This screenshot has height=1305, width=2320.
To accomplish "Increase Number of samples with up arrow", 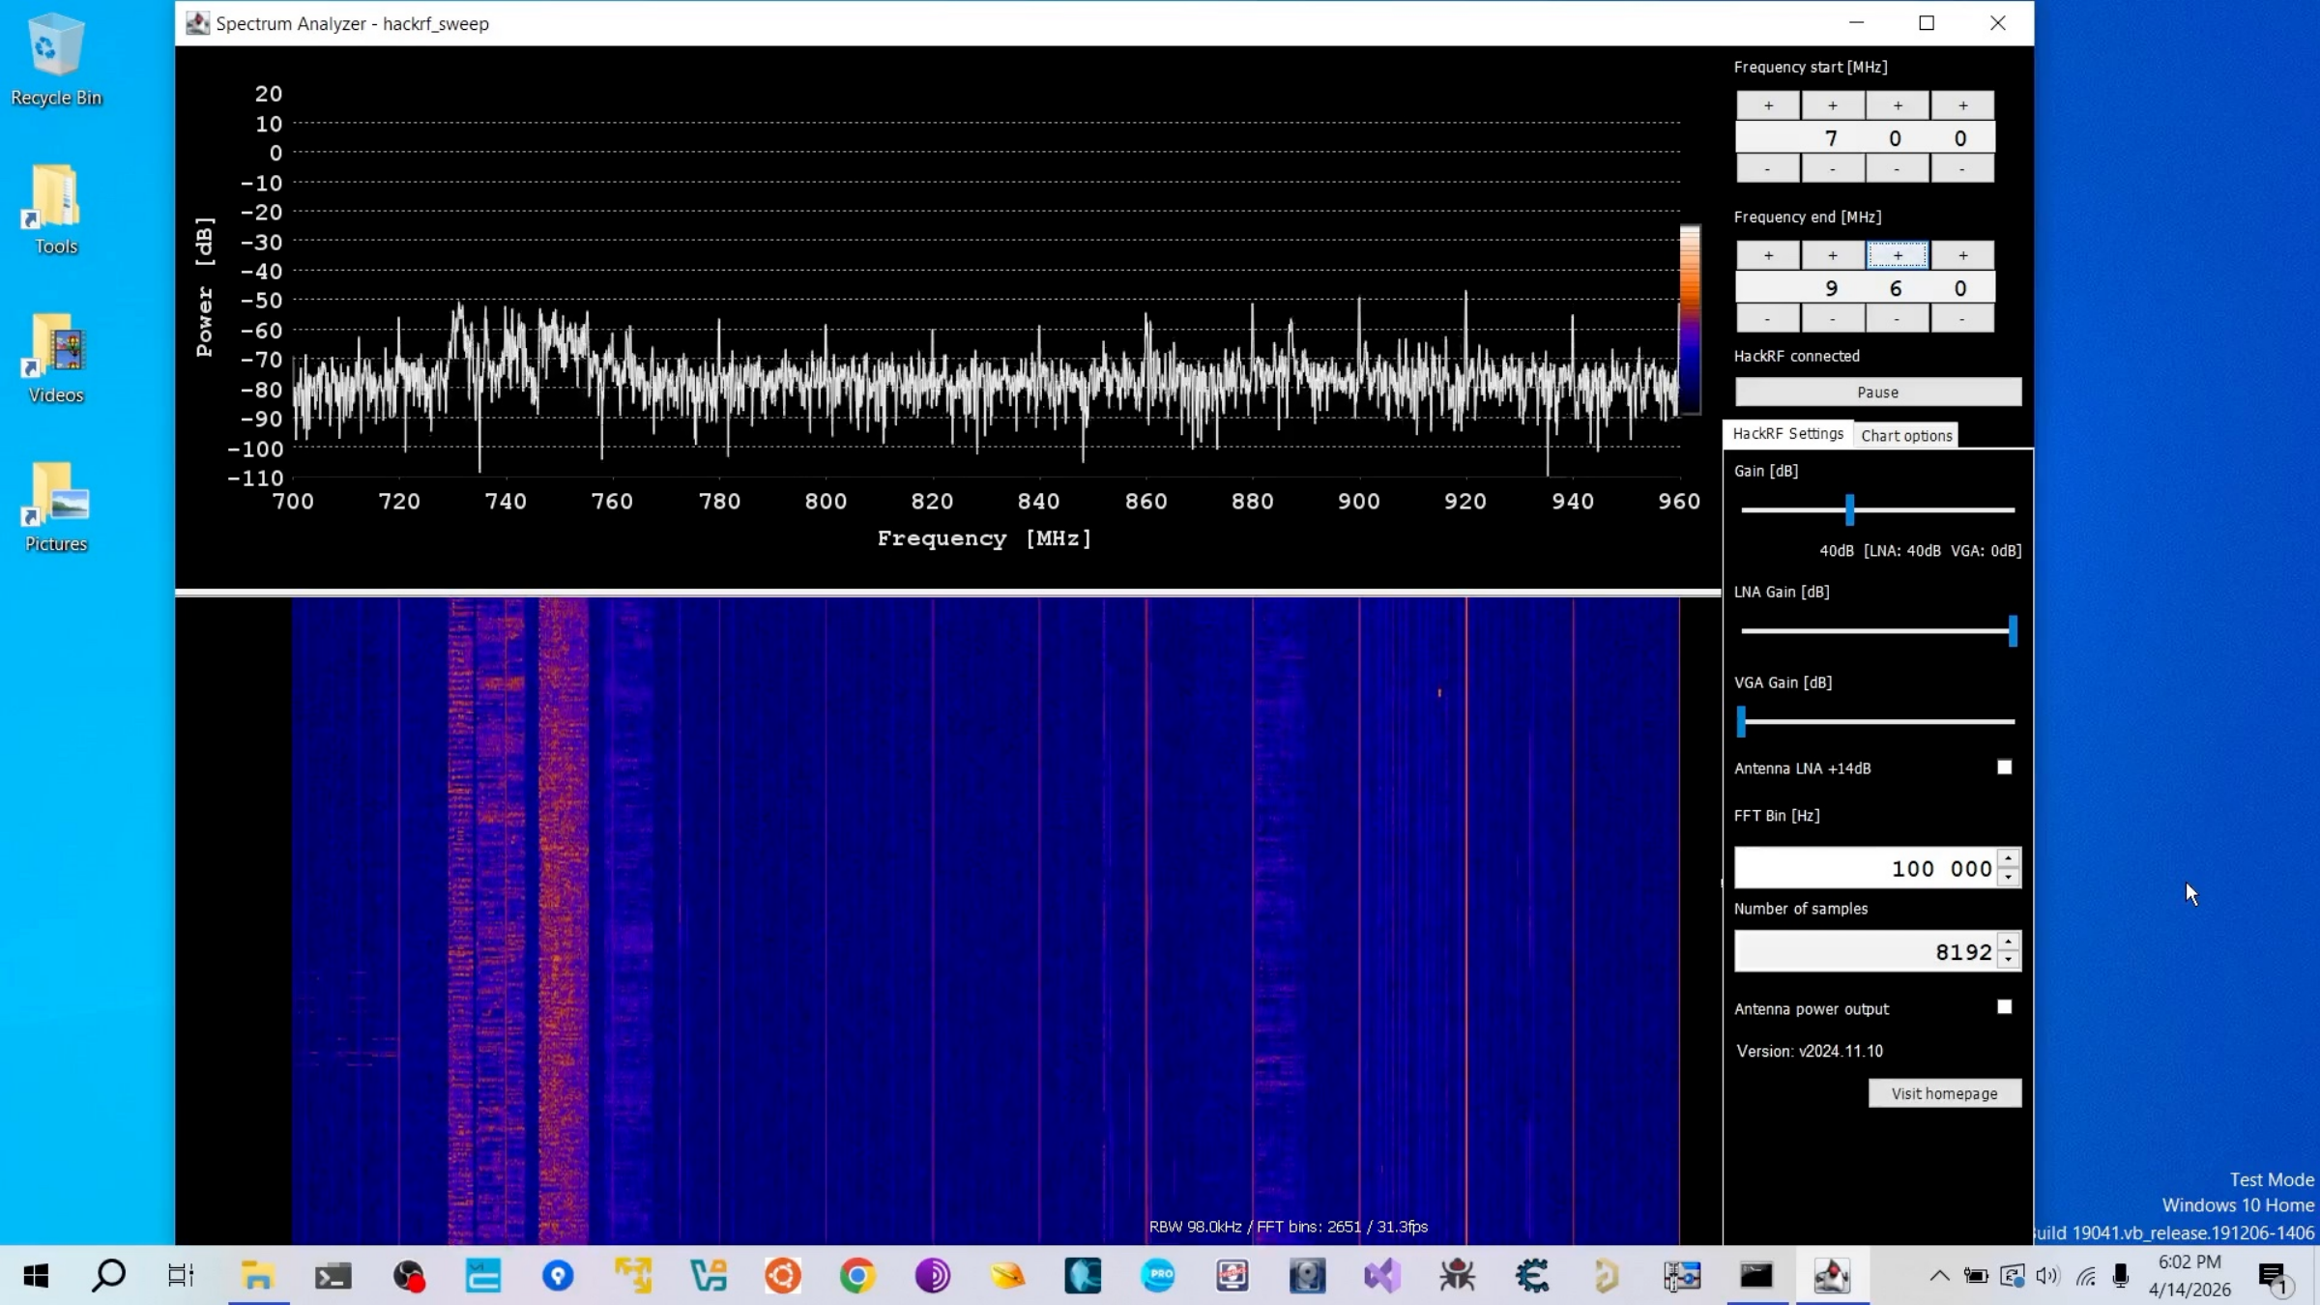I will pyautogui.click(x=2009, y=942).
